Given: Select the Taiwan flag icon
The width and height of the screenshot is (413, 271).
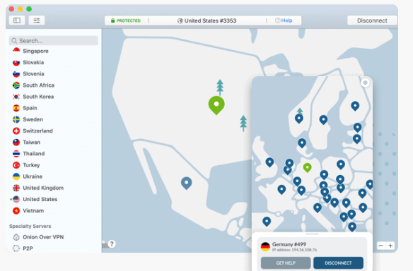Looking at the screenshot, I should [16, 142].
